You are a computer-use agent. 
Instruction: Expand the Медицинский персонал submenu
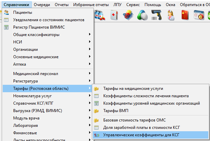pyautogui.click(x=35, y=74)
